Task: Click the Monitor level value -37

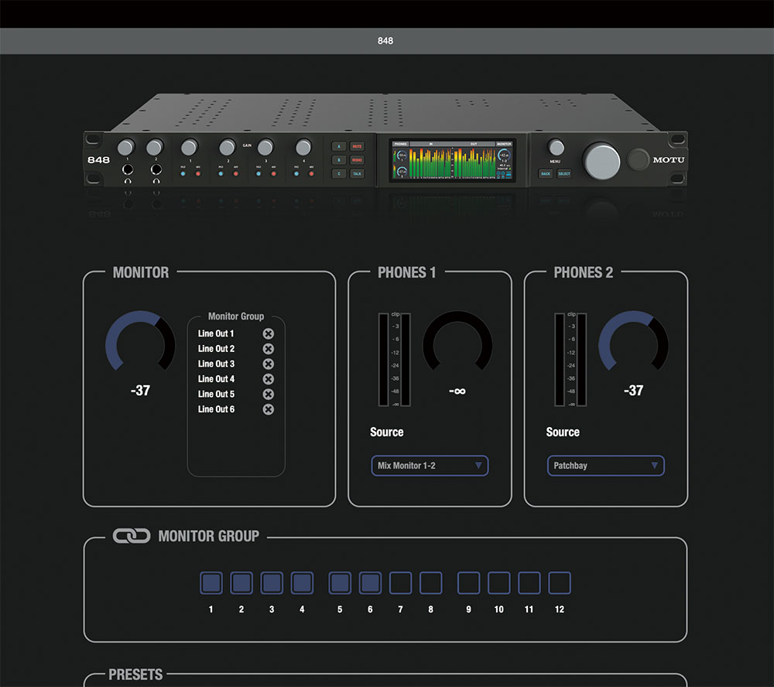Action: click(140, 391)
